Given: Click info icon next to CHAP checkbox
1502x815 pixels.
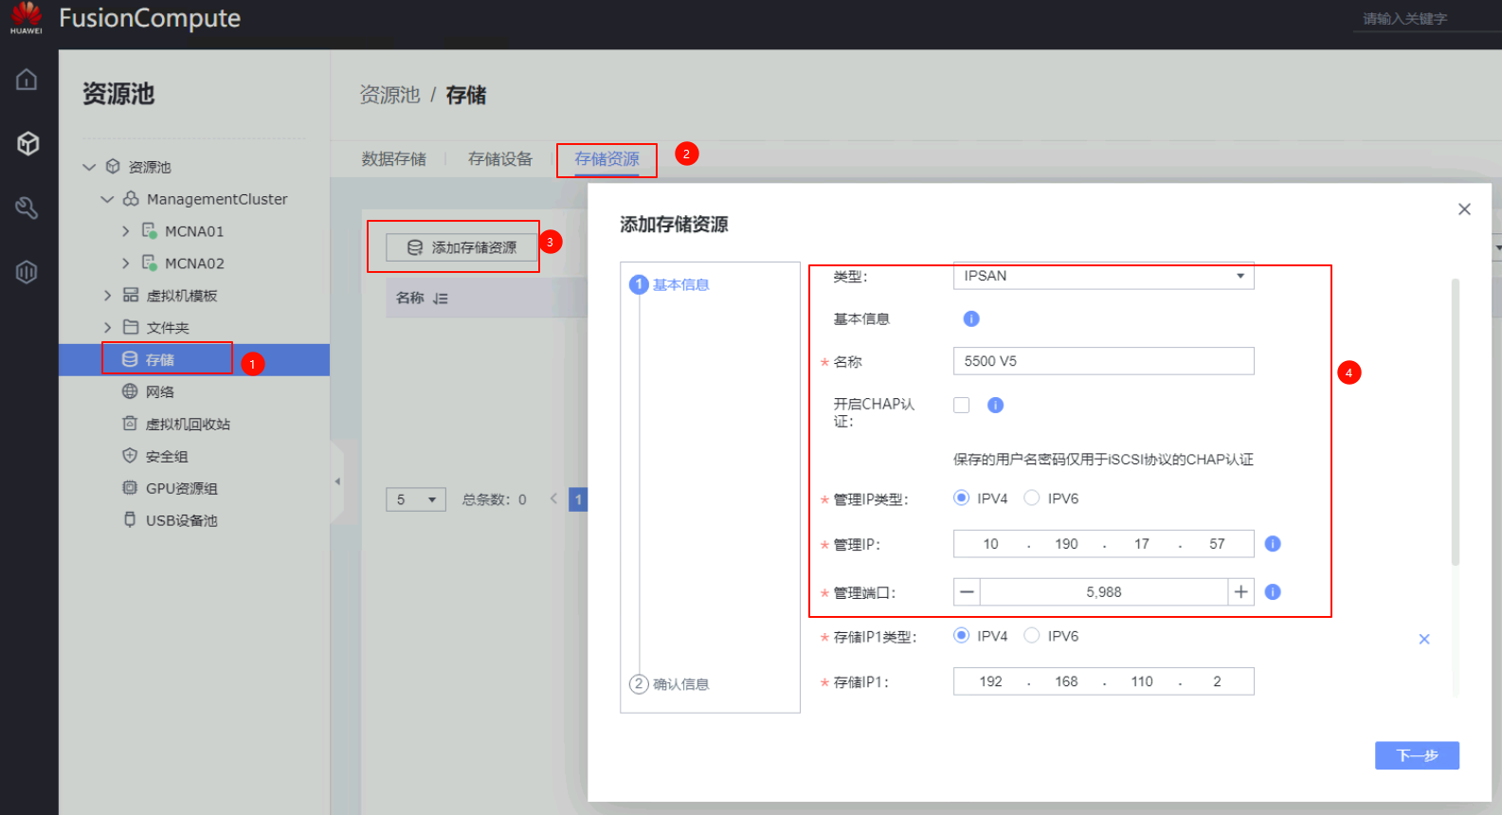Looking at the screenshot, I should click(x=995, y=406).
